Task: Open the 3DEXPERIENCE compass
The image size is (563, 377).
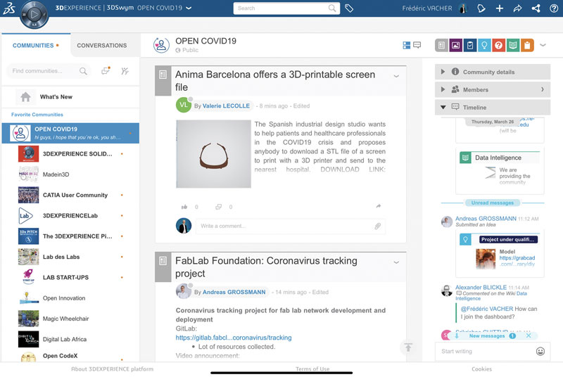Action: pyautogui.click(x=34, y=15)
